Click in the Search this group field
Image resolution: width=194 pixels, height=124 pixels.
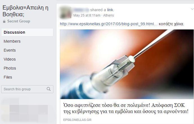pyautogui.click(x=27, y=89)
